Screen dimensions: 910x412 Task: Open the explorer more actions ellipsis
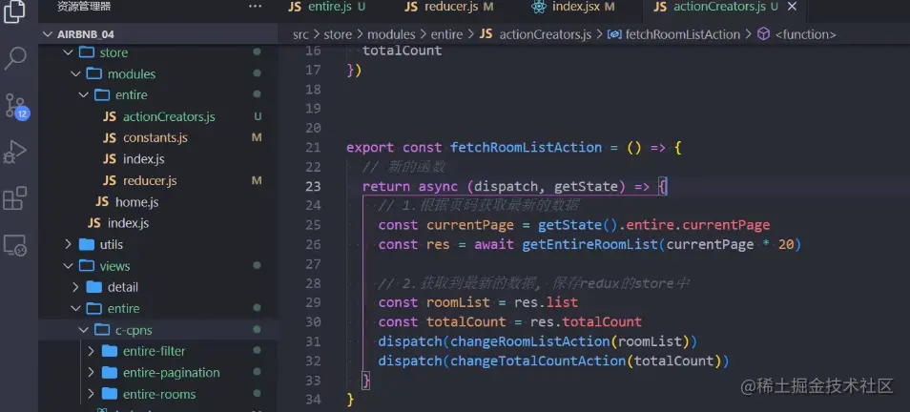click(256, 7)
